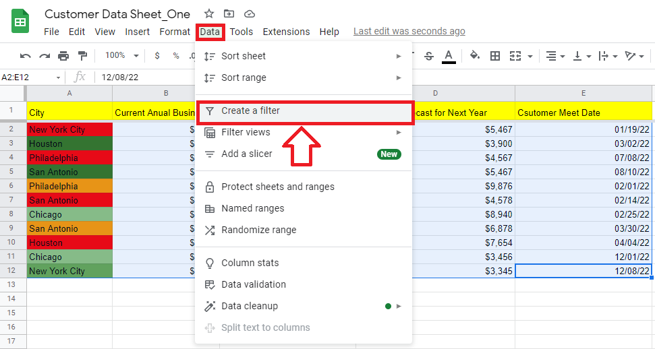
Task: Expand the Sort range submenu
Action: [399, 77]
